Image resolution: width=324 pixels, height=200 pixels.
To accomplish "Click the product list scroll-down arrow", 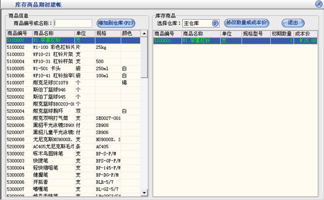I will (144, 193).
